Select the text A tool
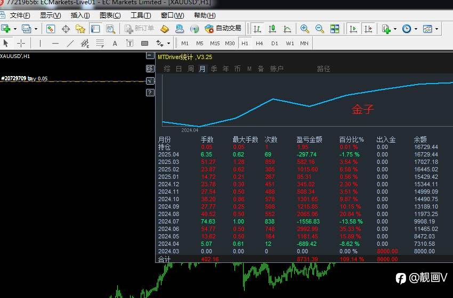The image size is (453, 298). coord(115,43)
